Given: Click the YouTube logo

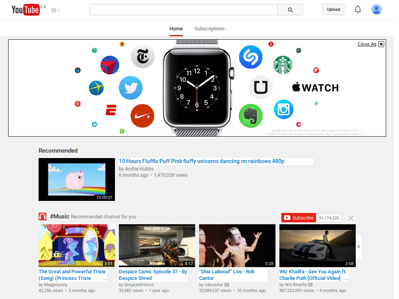Looking at the screenshot, I should (26, 10).
